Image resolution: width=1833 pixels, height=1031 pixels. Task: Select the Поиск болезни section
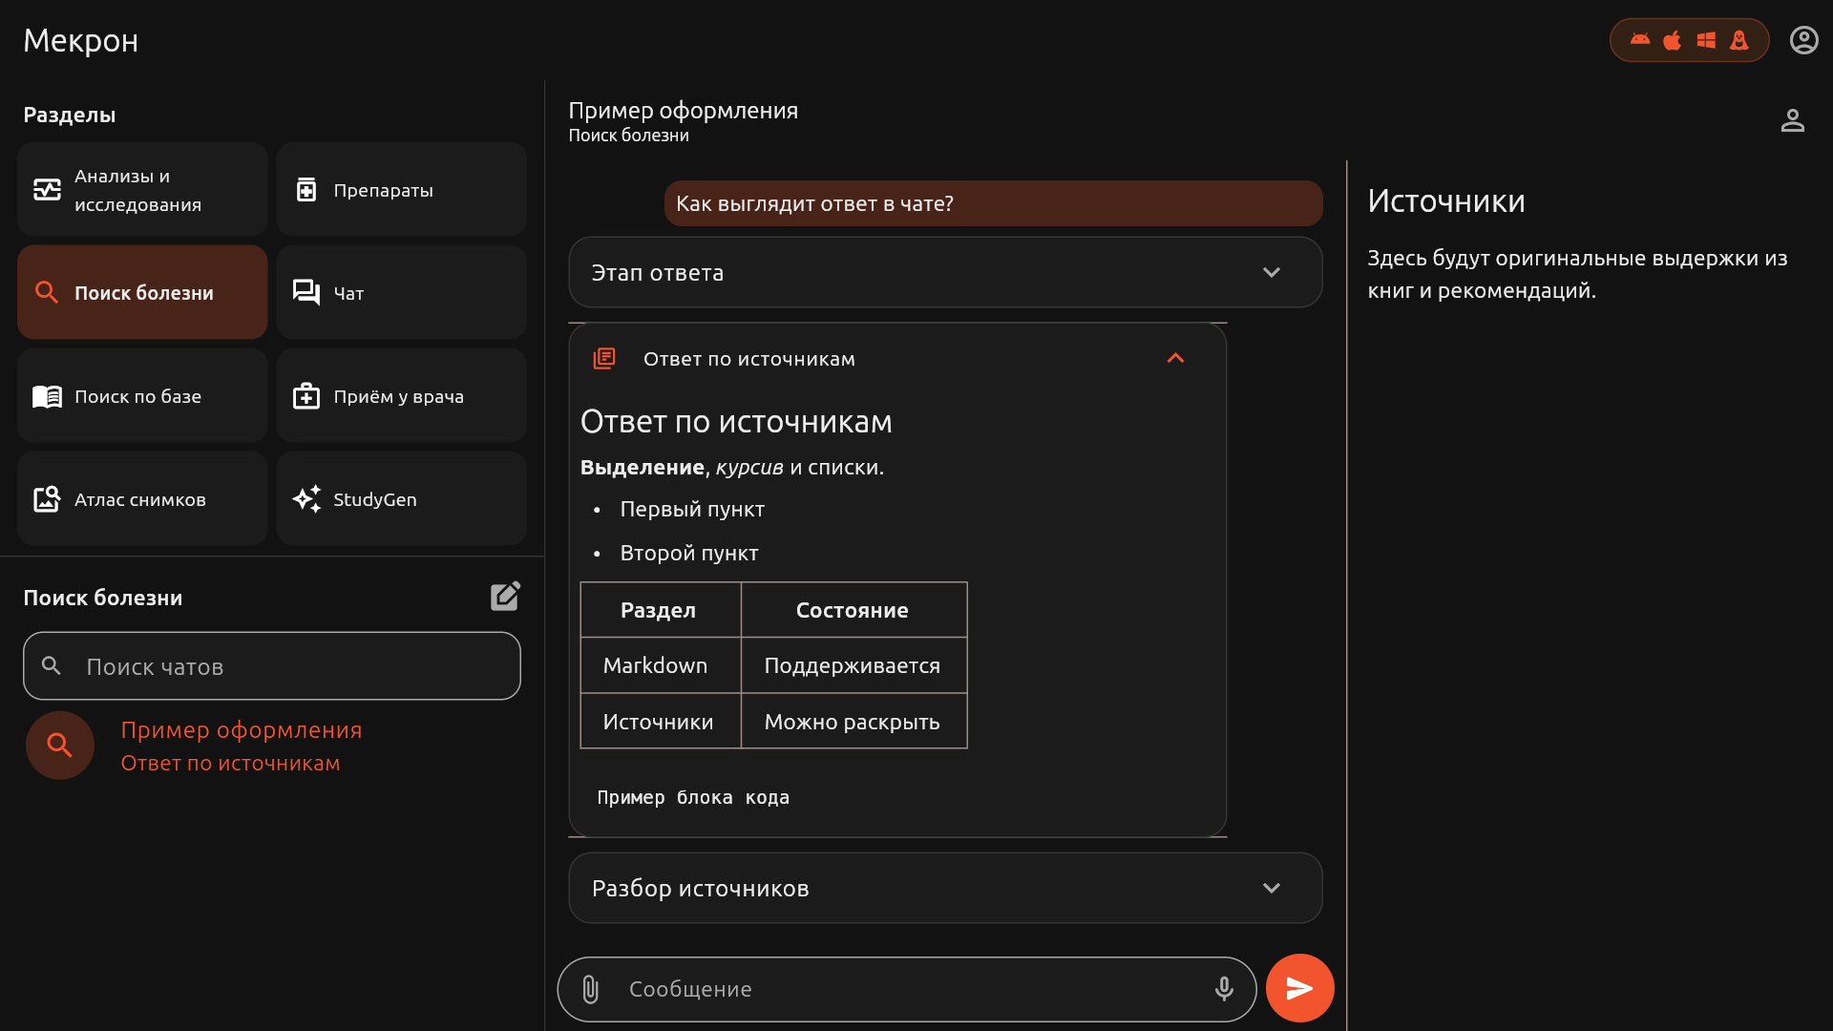(142, 292)
